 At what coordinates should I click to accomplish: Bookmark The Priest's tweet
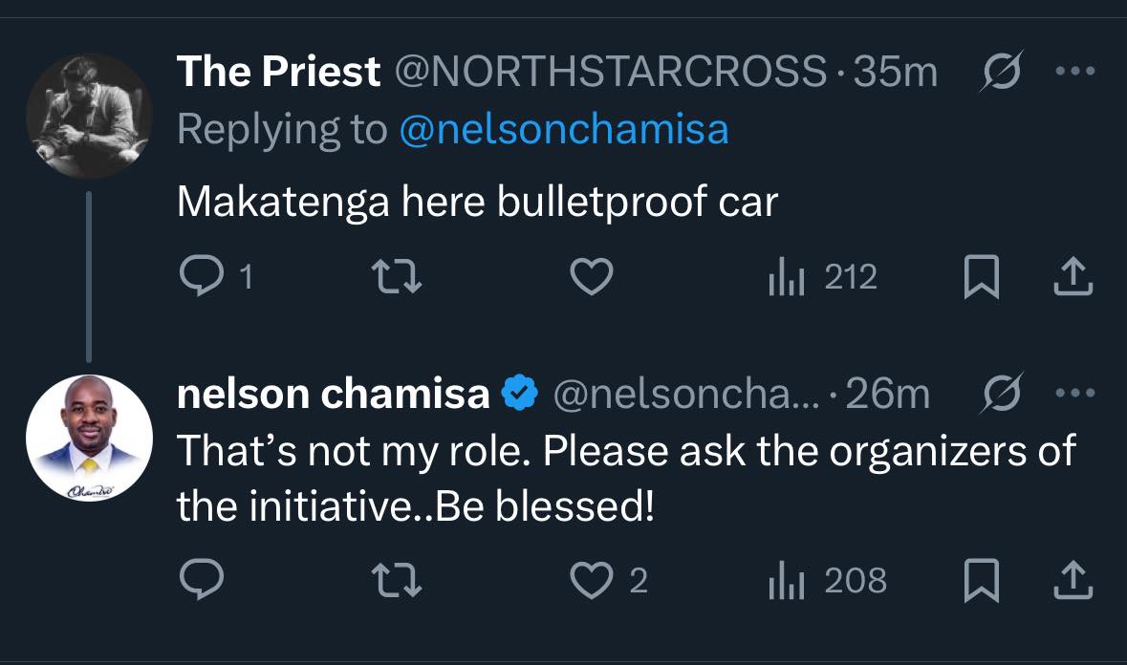[x=981, y=277]
